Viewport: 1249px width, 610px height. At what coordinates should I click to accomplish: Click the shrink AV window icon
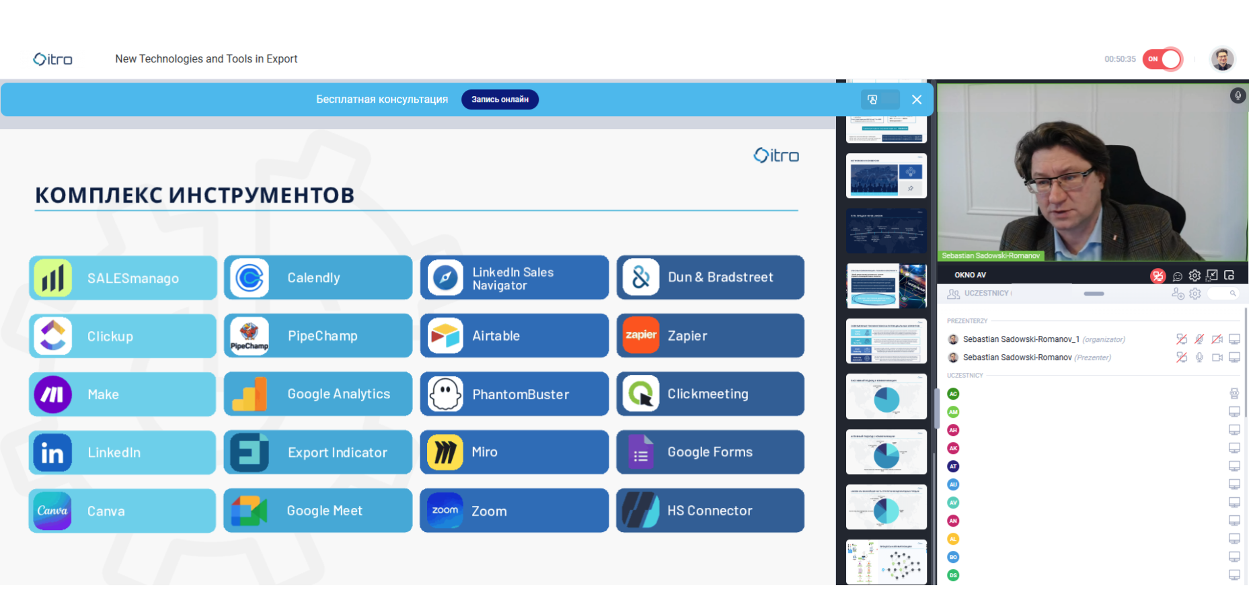[1212, 275]
